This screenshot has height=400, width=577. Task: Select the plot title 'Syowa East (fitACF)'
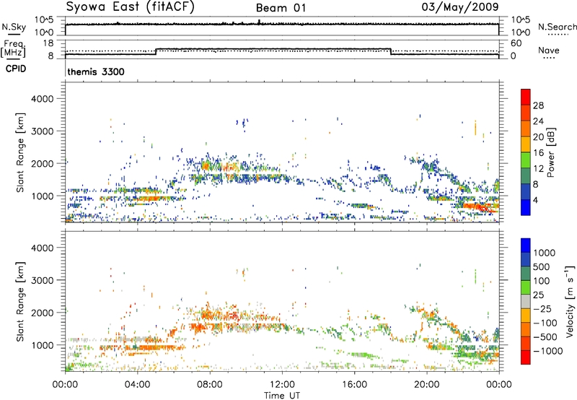click(131, 6)
